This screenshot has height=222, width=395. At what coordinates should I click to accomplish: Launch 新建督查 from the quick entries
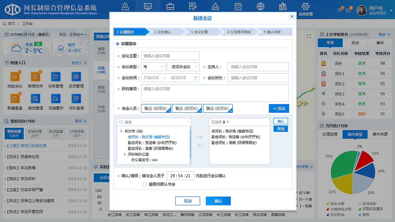[15, 99]
